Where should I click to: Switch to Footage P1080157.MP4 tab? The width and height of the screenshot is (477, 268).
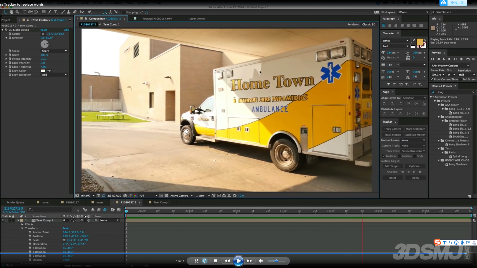157,19
